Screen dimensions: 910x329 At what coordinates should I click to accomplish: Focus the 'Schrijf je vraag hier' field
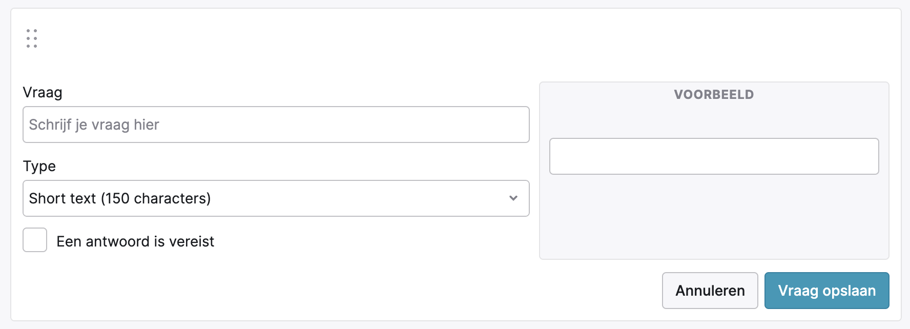point(276,125)
